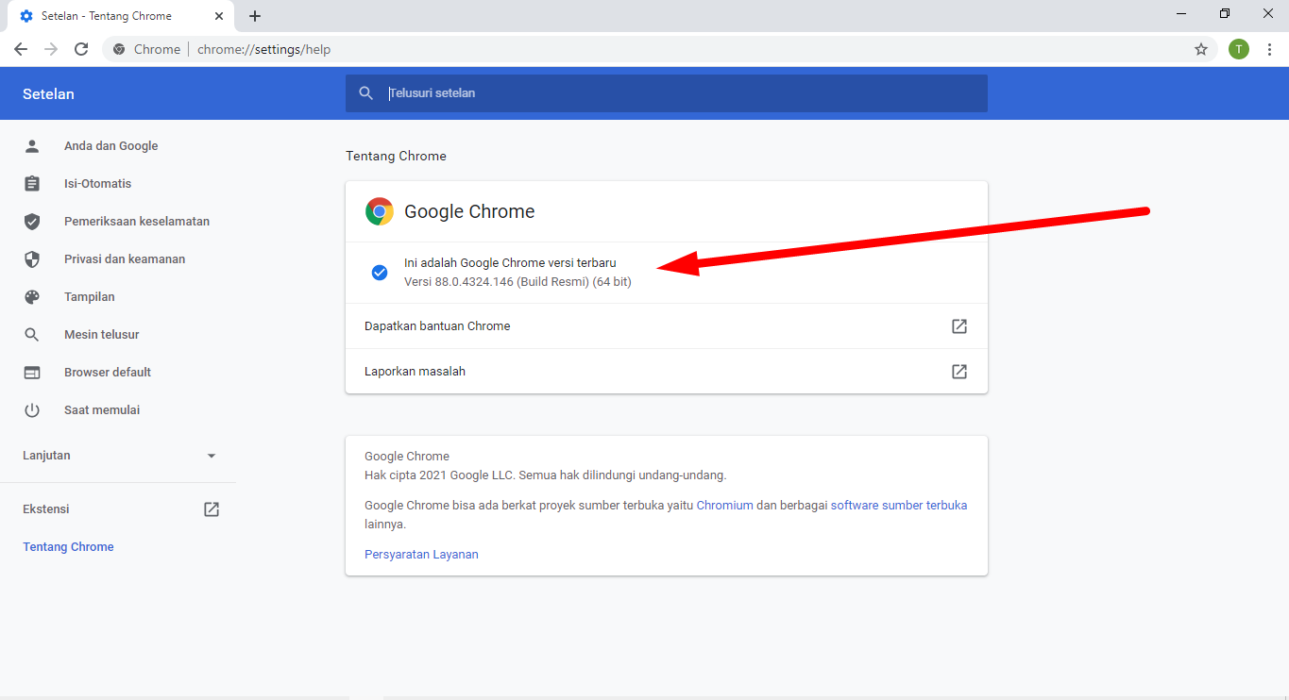Minimize the Chrome window
1289x700 pixels.
click(1182, 14)
